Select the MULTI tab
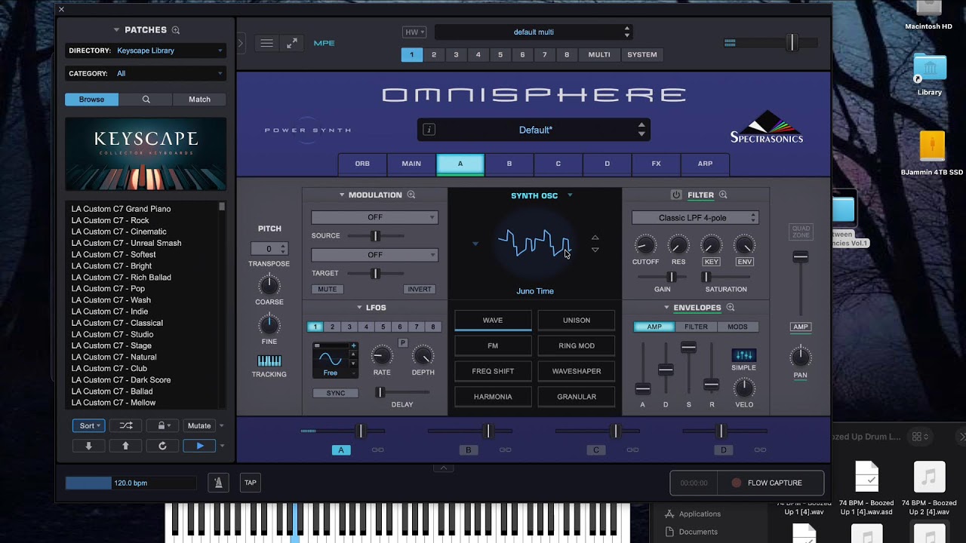Image resolution: width=966 pixels, height=543 pixels. pos(599,55)
